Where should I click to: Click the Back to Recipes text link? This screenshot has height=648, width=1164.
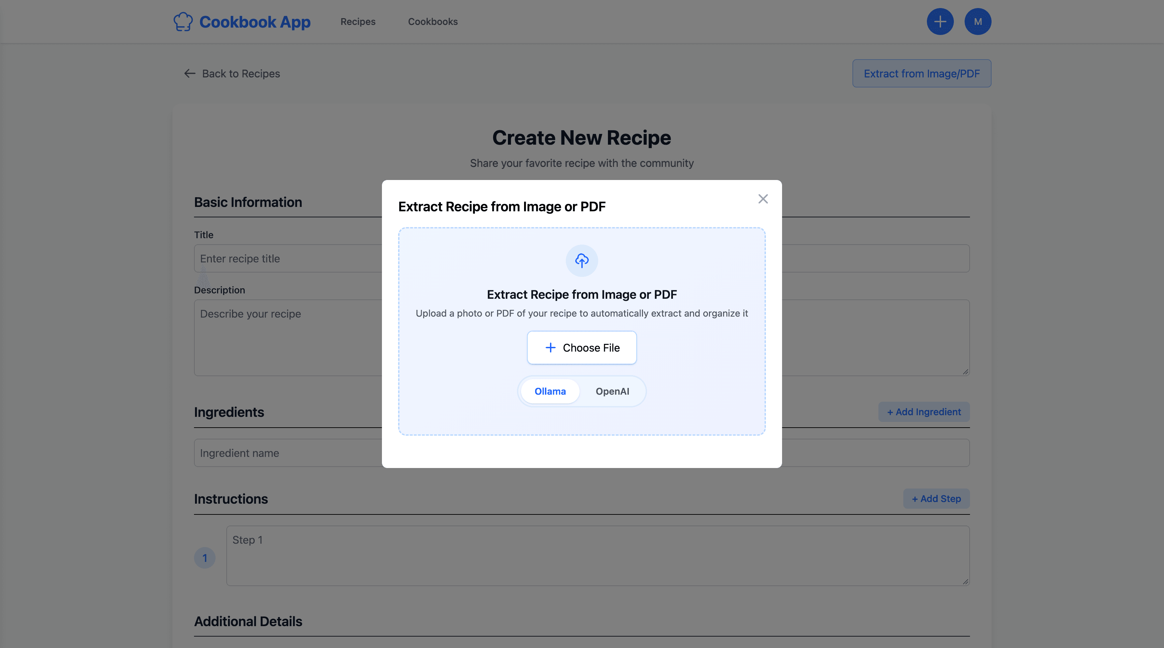pos(241,74)
